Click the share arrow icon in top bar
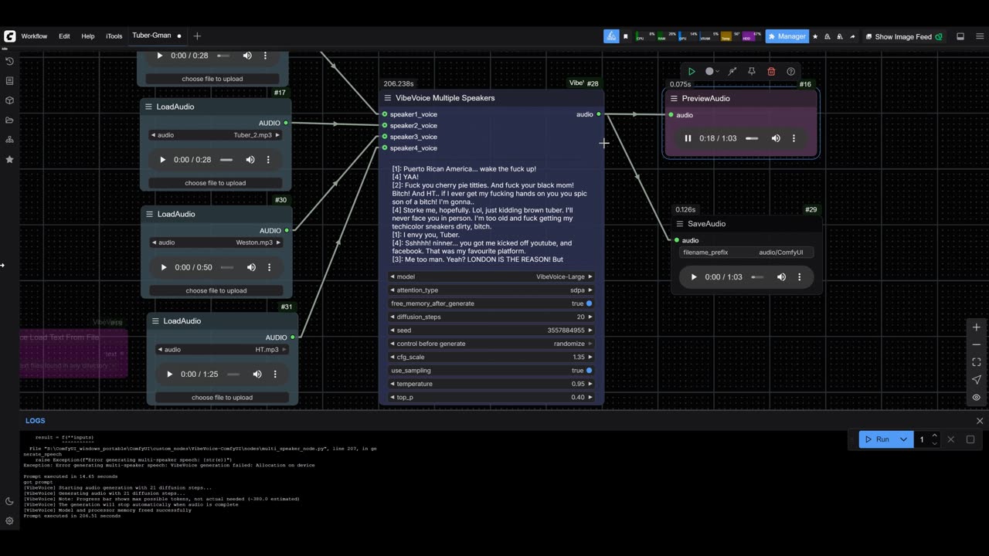989x556 pixels. pyautogui.click(x=852, y=36)
